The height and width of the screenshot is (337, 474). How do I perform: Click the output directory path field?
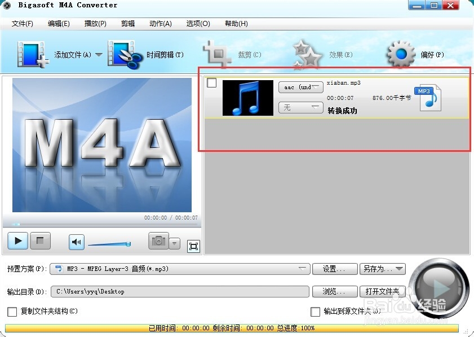[180, 292]
